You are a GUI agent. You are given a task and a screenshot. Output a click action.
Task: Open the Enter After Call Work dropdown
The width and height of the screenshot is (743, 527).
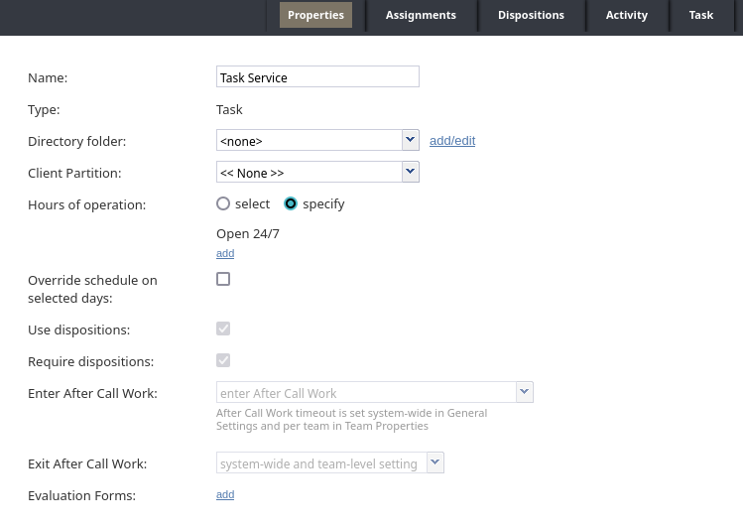524,392
